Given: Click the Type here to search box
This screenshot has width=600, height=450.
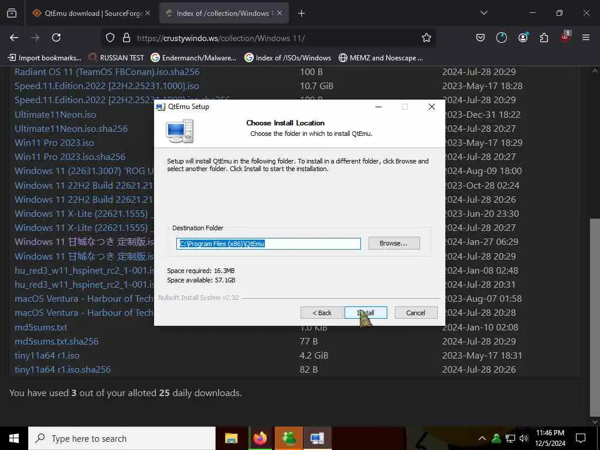Looking at the screenshot, I should [122, 438].
